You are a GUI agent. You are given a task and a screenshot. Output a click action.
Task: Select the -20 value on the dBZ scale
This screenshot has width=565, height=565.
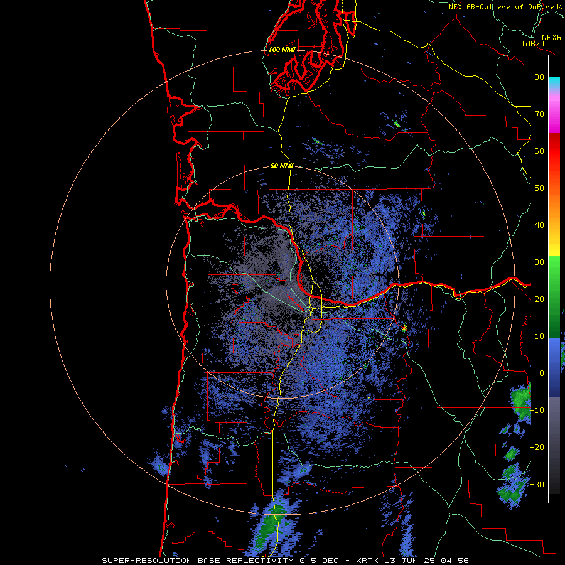click(x=537, y=447)
